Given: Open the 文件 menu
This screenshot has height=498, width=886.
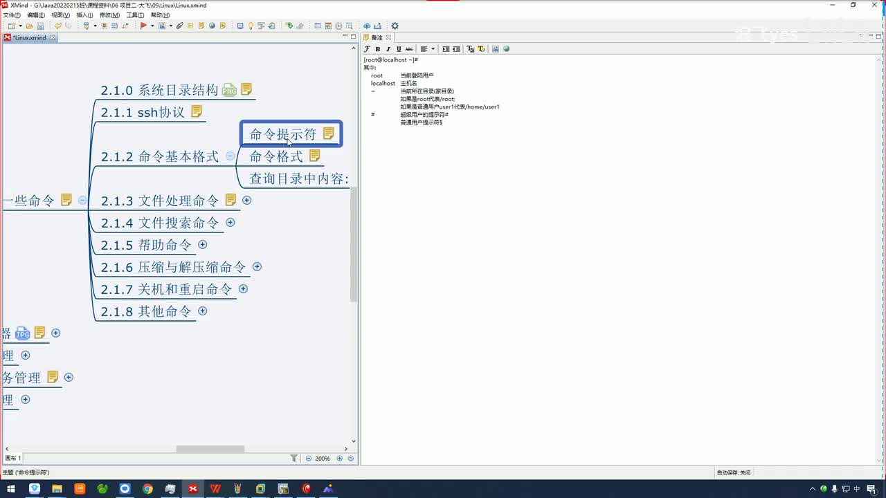Looking at the screenshot, I should [x=12, y=15].
